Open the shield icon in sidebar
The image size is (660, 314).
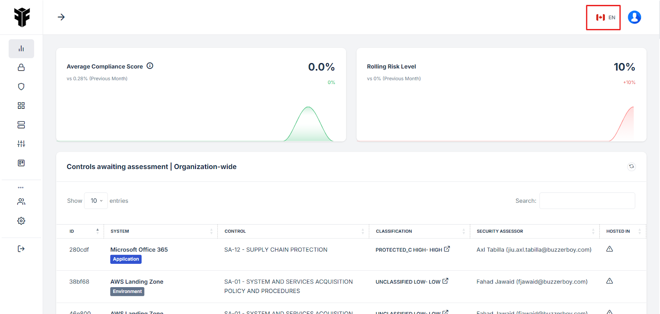21,87
